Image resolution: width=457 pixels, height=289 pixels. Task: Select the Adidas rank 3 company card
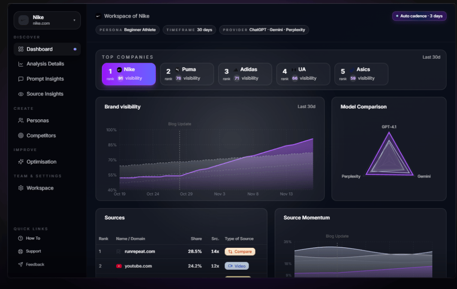[245, 74]
